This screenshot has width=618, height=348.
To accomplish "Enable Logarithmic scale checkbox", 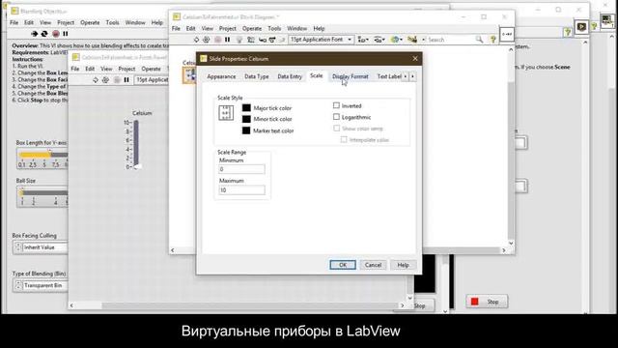I will click(x=336, y=117).
